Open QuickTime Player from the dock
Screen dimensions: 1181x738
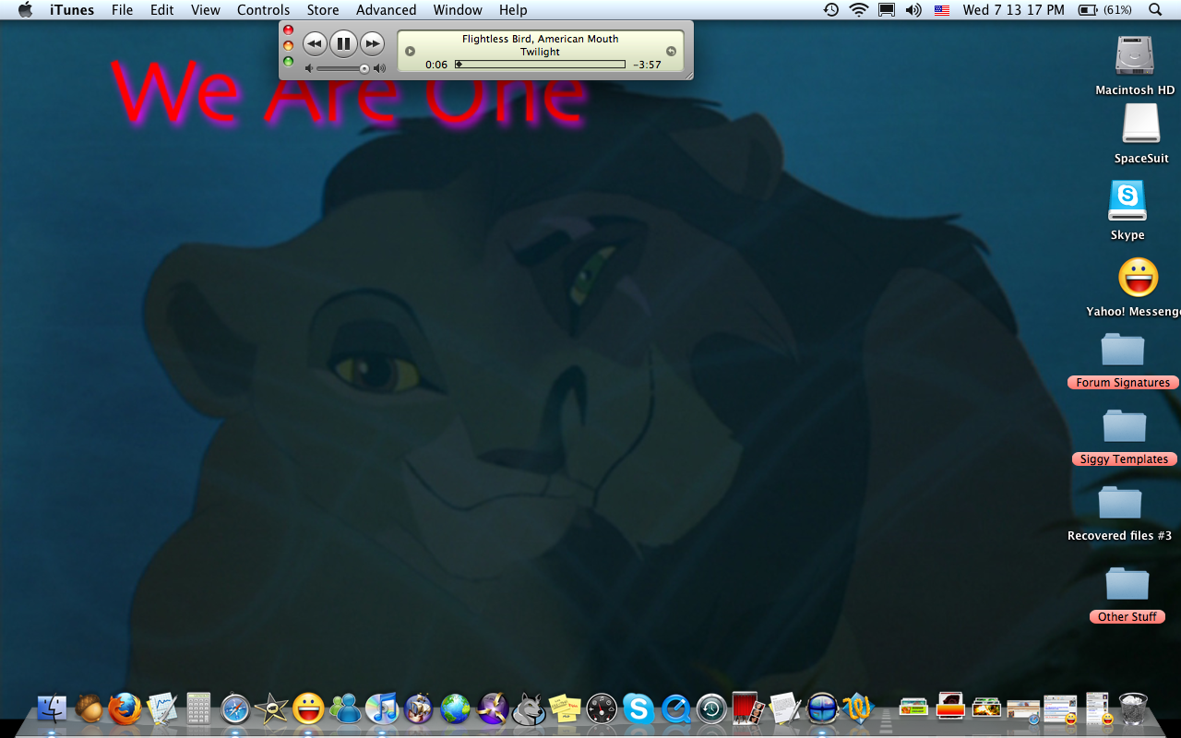tap(675, 708)
